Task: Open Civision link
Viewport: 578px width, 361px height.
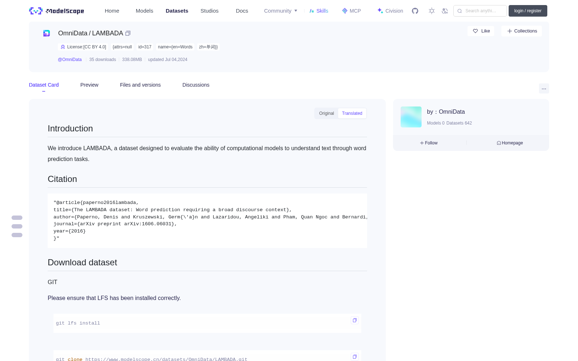Action: (390, 11)
